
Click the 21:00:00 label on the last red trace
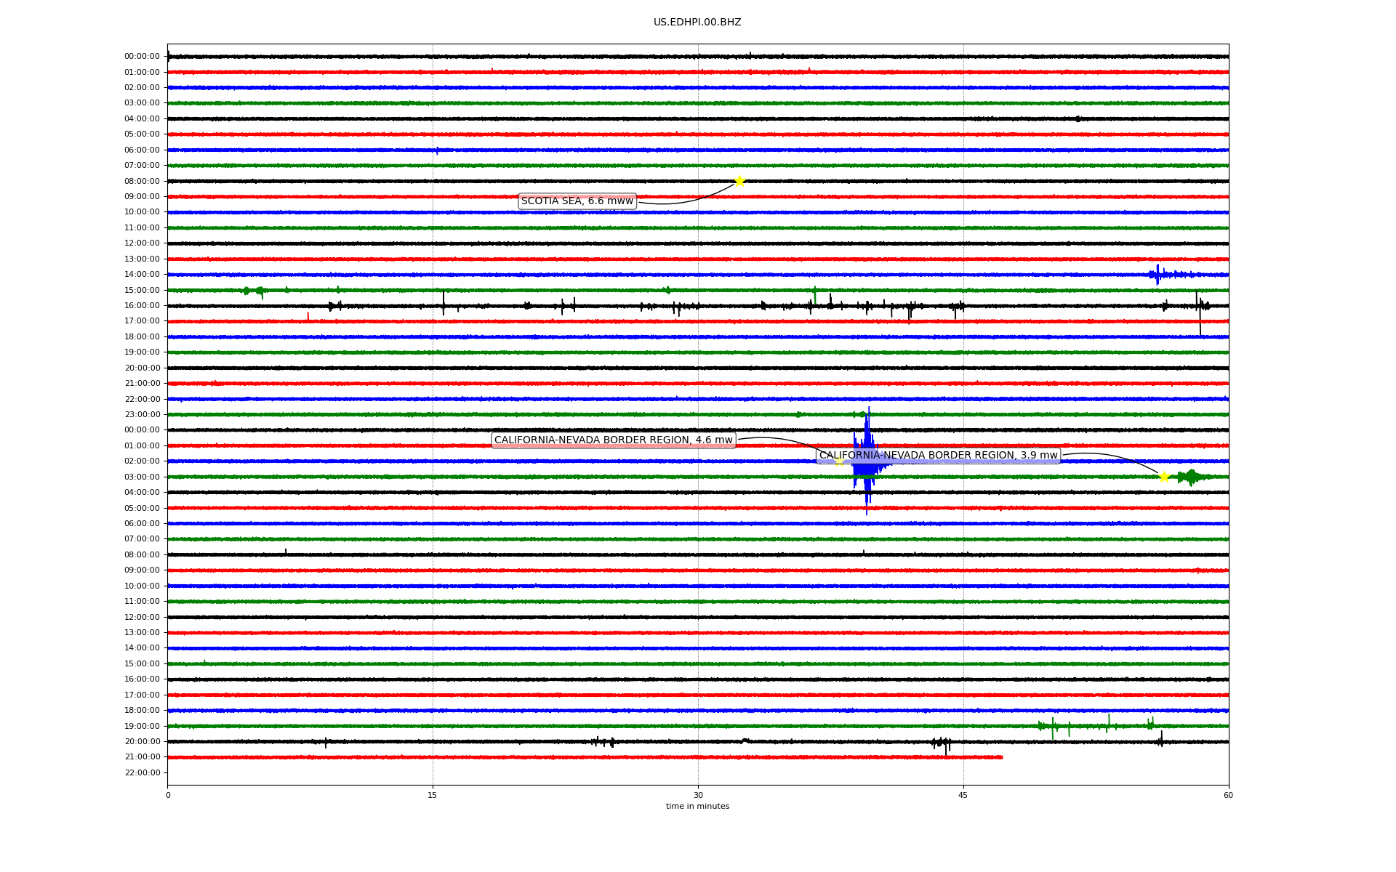click(x=142, y=757)
